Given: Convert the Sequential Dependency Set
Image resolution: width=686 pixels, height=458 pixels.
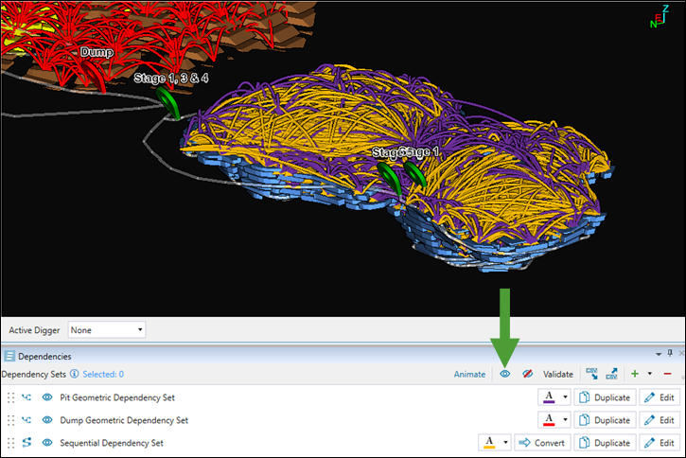Looking at the screenshot, I should coord(542,442).
